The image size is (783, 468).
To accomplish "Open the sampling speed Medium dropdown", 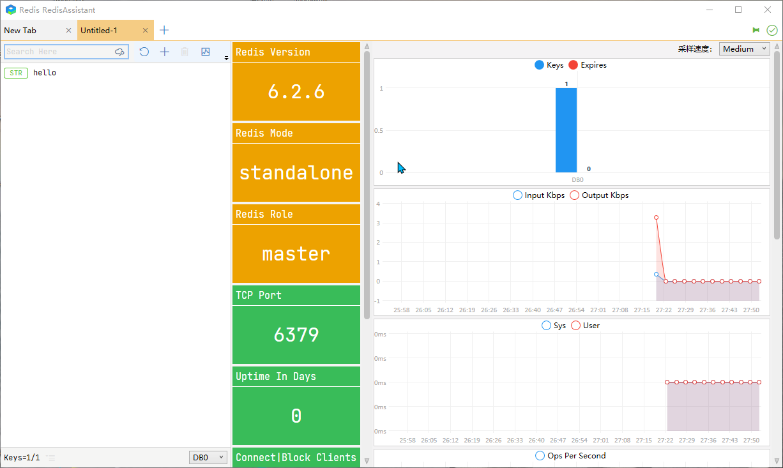I will click(x=744, y=49).
